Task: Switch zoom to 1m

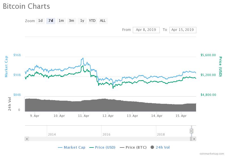Action: pyautogui.click(x=61, y=21)
